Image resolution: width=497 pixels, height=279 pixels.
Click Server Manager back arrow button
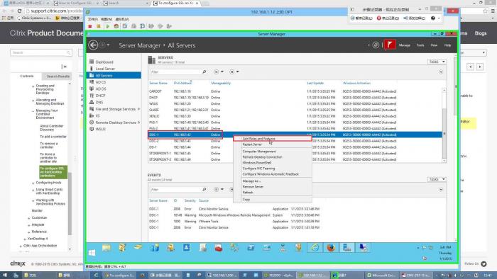93,45
